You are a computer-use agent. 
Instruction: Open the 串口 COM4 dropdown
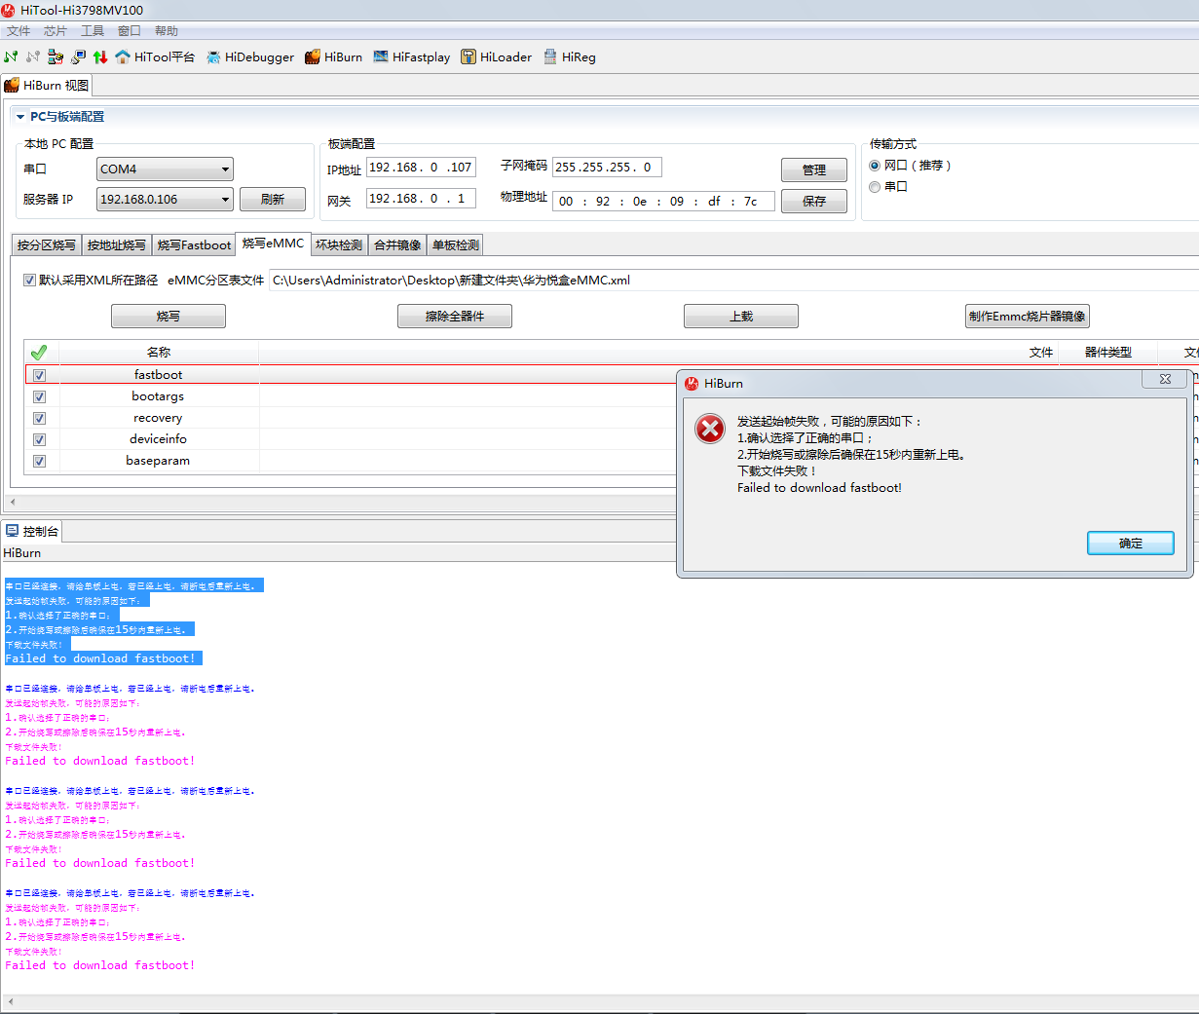coord(166,169)
